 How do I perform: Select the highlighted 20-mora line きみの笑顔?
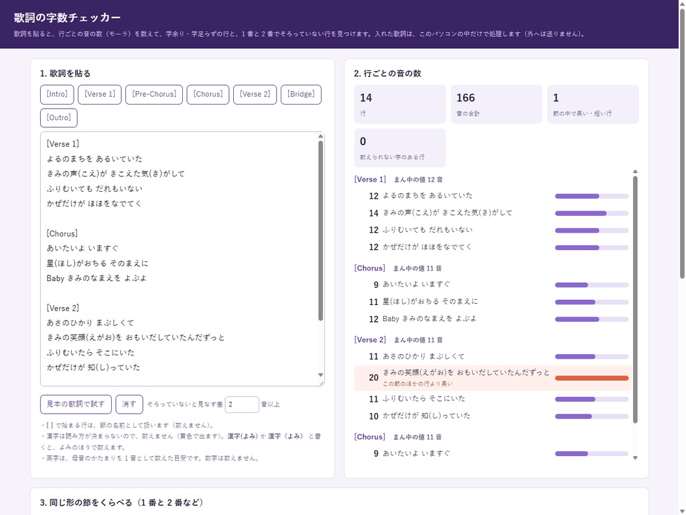(492, 378)
